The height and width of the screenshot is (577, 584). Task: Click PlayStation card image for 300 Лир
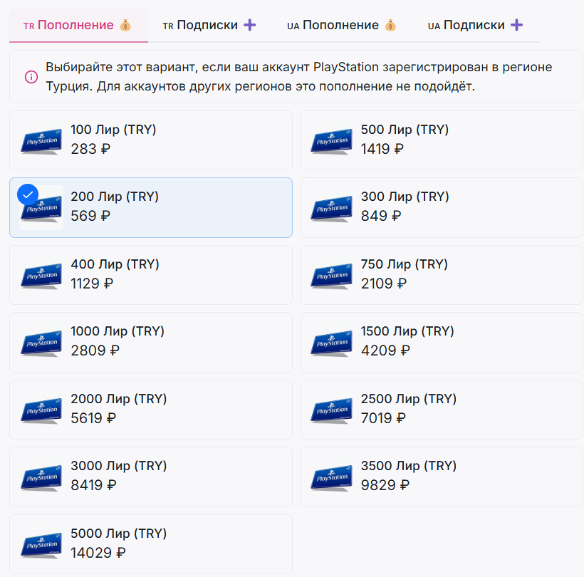pyautogui.click(x=331, y=209)
